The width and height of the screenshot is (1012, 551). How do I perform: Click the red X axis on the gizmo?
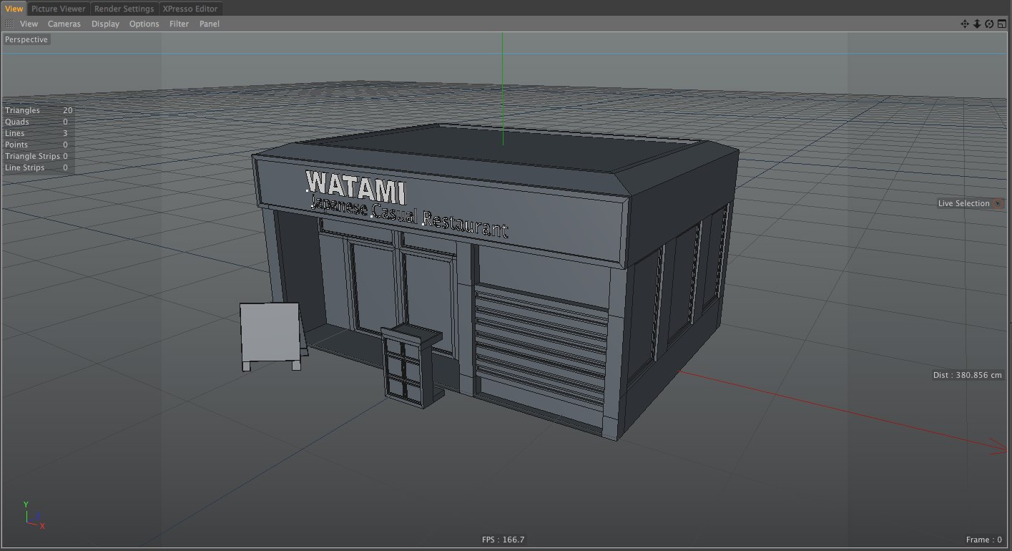click(41, 525)
